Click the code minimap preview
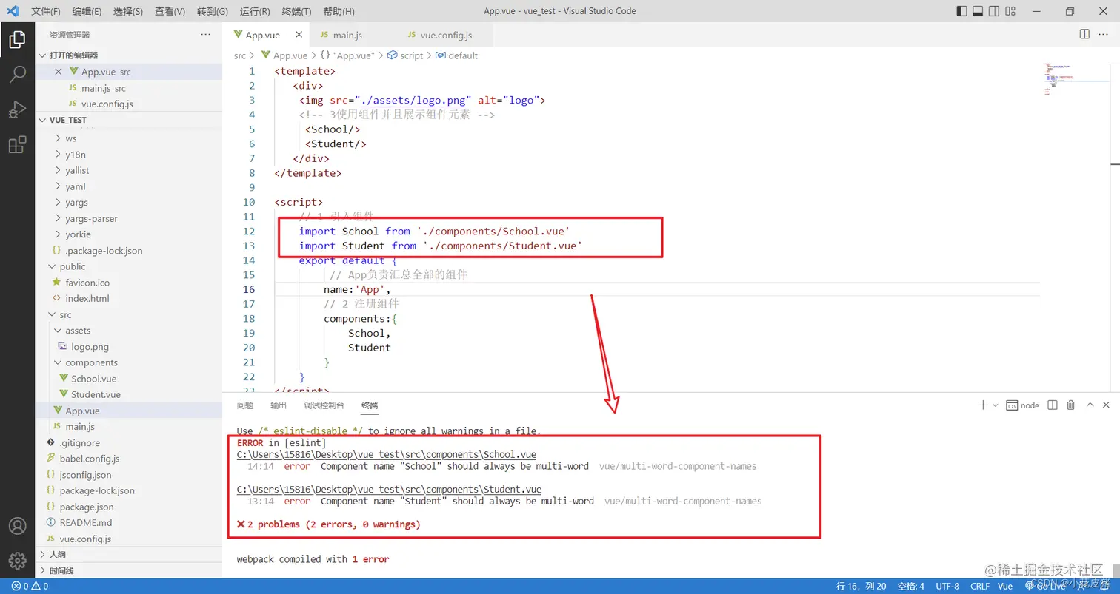 1076,80
